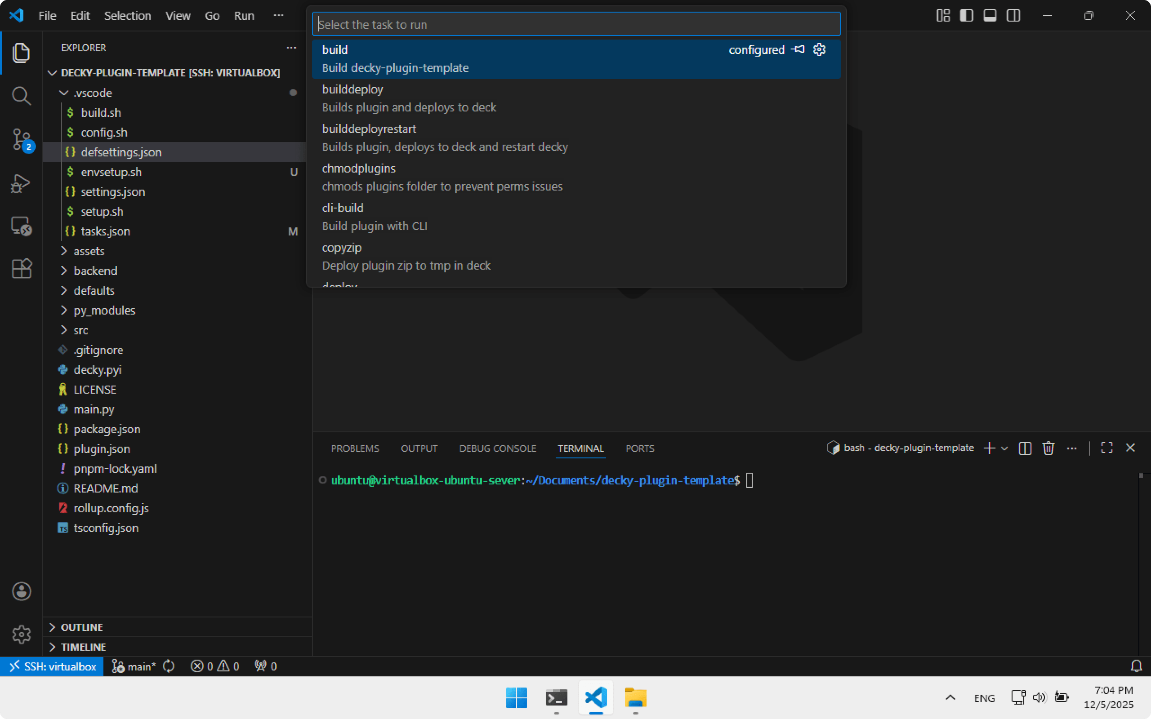Configure the build task gear icon
This screenshot has width=1151, height=719.
click(x=819, y=49)
